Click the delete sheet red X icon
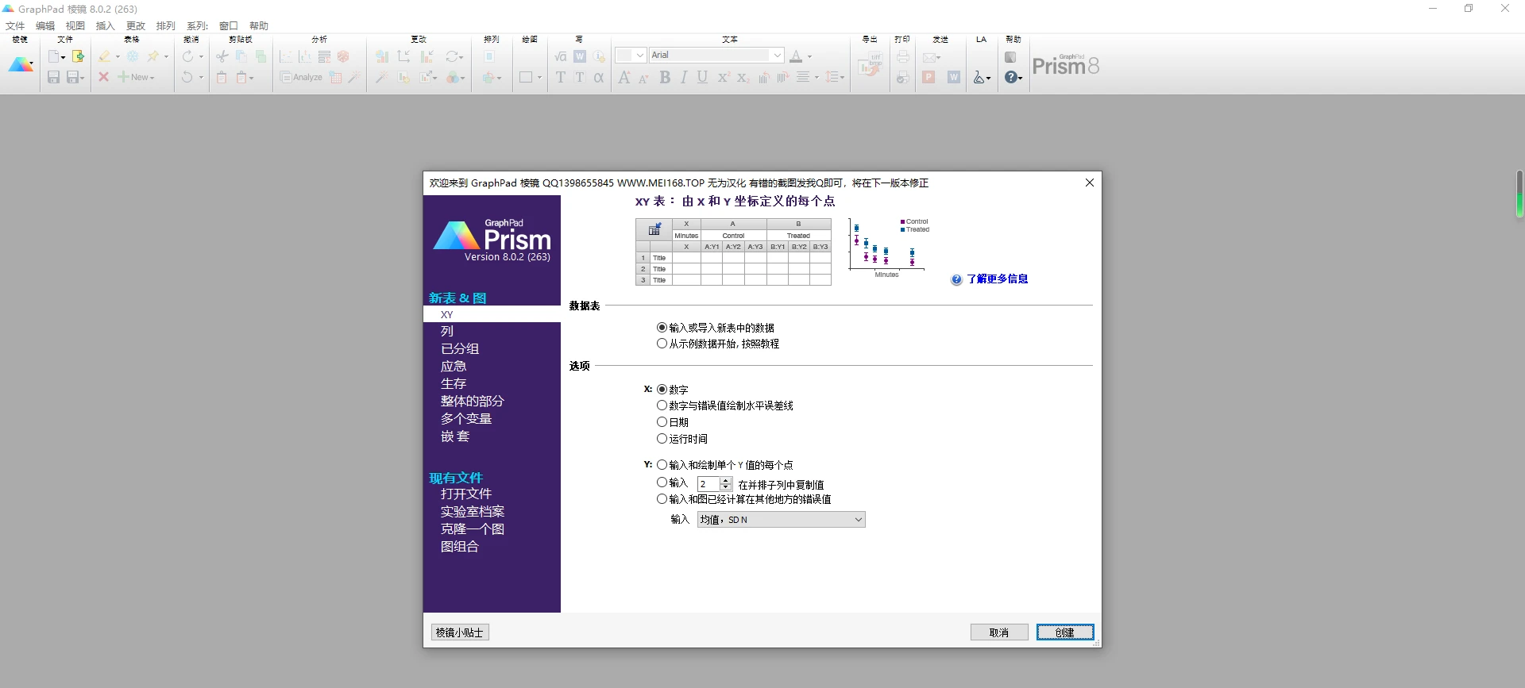The image size is (1525, 688). pyautogui.click(x=103, y=77)
